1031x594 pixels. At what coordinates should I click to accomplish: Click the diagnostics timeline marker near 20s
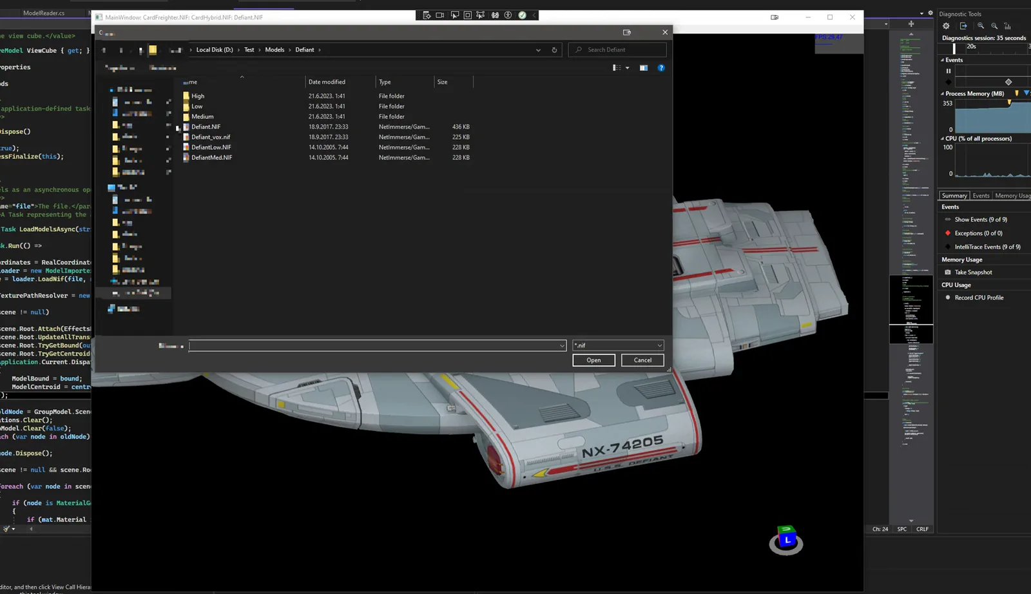[954, 48]
